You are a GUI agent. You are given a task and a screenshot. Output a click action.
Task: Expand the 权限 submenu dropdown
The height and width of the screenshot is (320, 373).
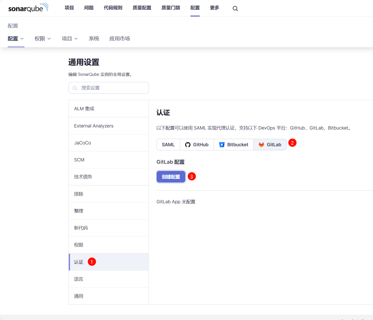[x=43, y=39]
